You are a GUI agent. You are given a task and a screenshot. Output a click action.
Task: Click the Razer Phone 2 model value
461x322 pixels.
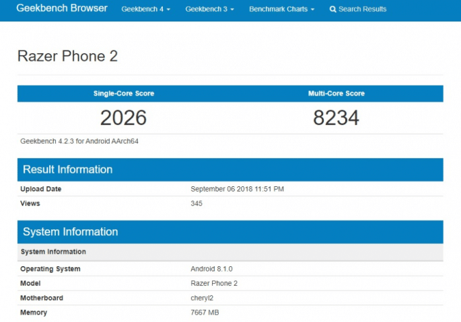click(x=214, y=283)
